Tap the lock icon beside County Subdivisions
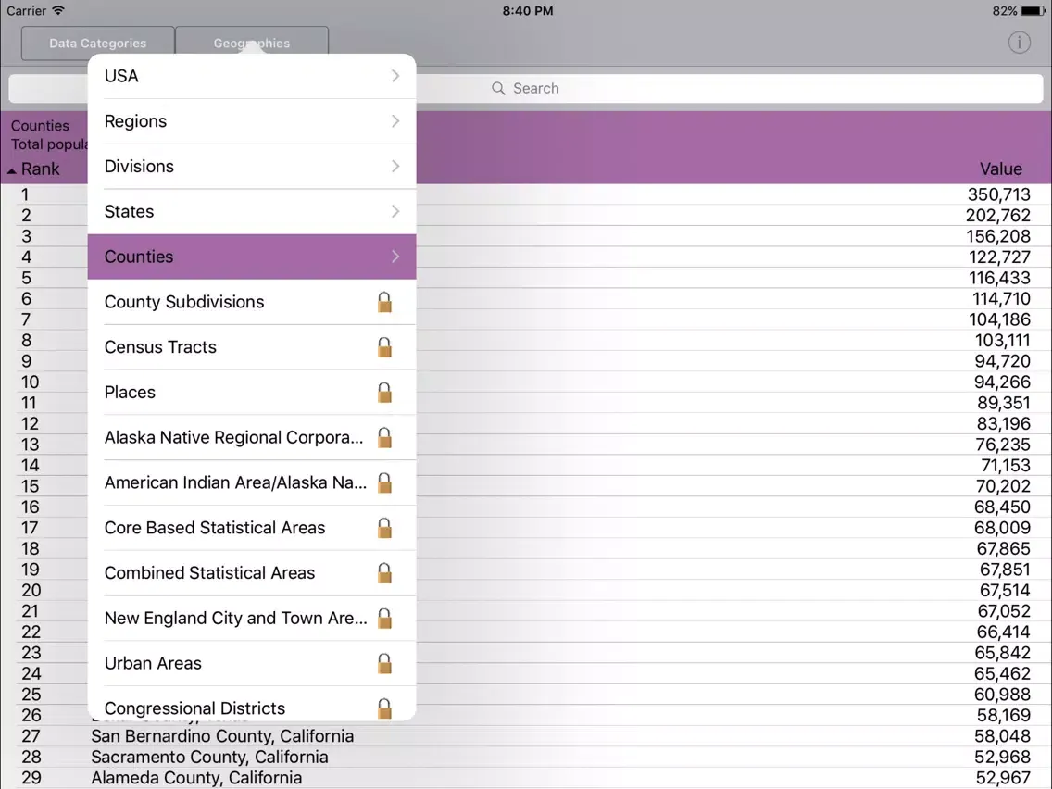Image resolution: width=1052 pixels, height=789 pixels. coord(384,302)
